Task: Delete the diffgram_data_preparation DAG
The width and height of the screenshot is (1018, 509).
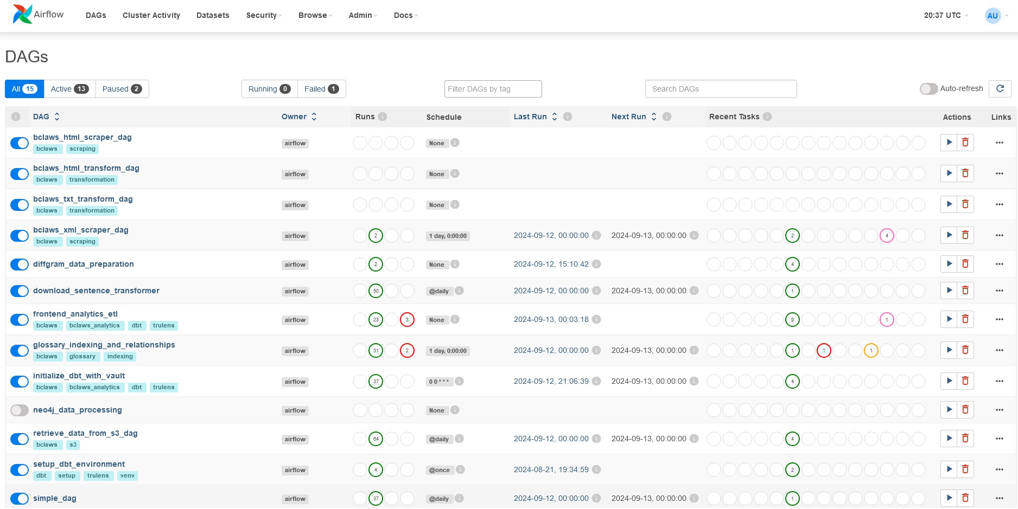Action: point(965,264)
